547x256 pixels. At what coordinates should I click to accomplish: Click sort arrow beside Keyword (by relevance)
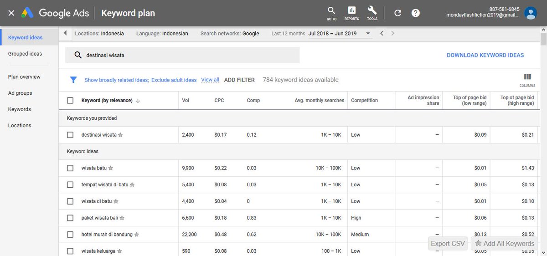click(138, 101)
